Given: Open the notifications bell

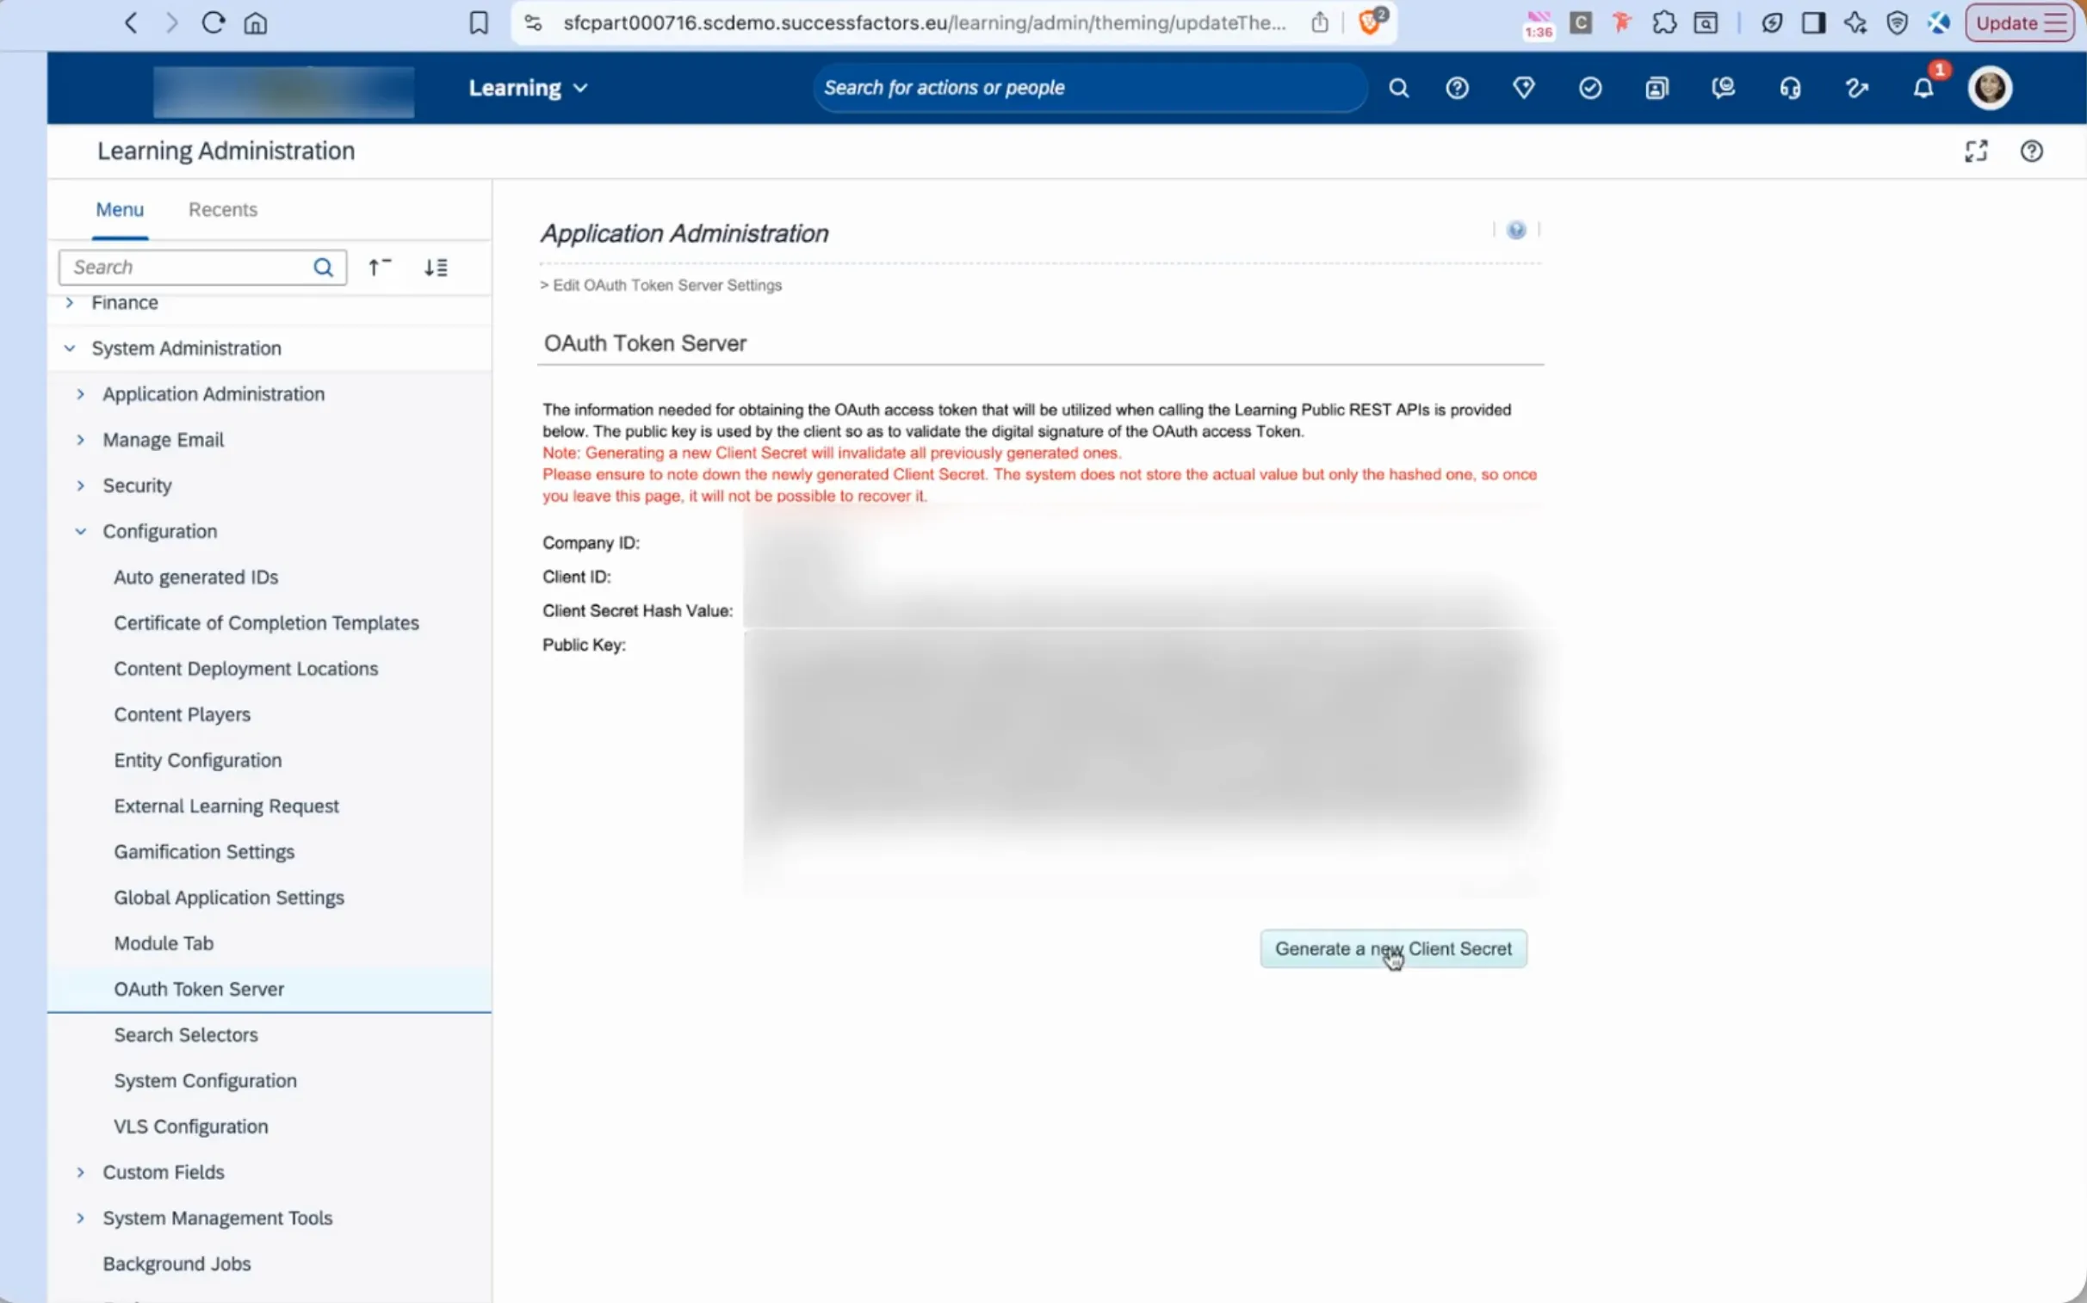Looking at the screenshot, I should pos(1923,88).
